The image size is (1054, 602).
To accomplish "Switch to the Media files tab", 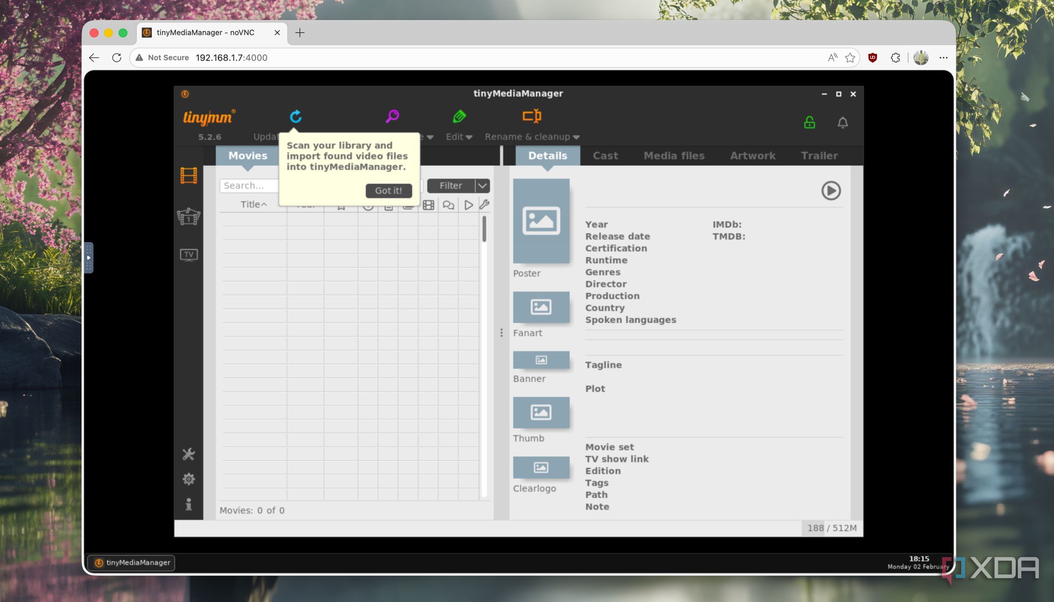I will 674,156.
